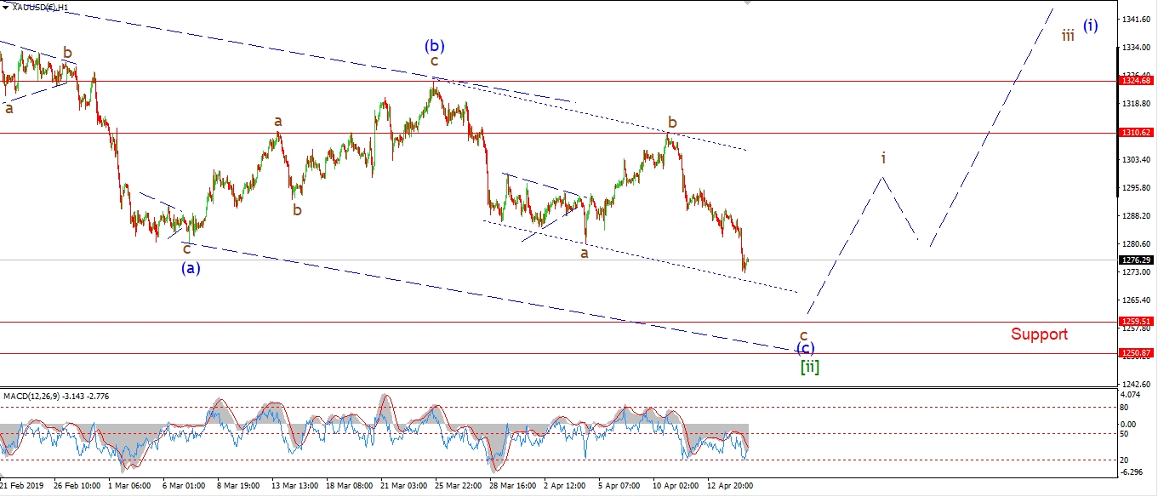Click the 1341.60 price axis value
1158x497 pixels.
point(1137,19)
